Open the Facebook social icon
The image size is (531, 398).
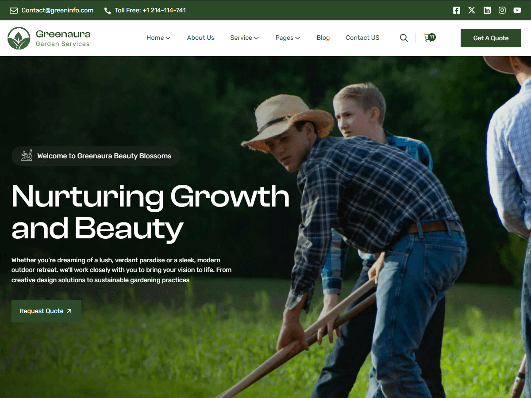pos(457,10)
